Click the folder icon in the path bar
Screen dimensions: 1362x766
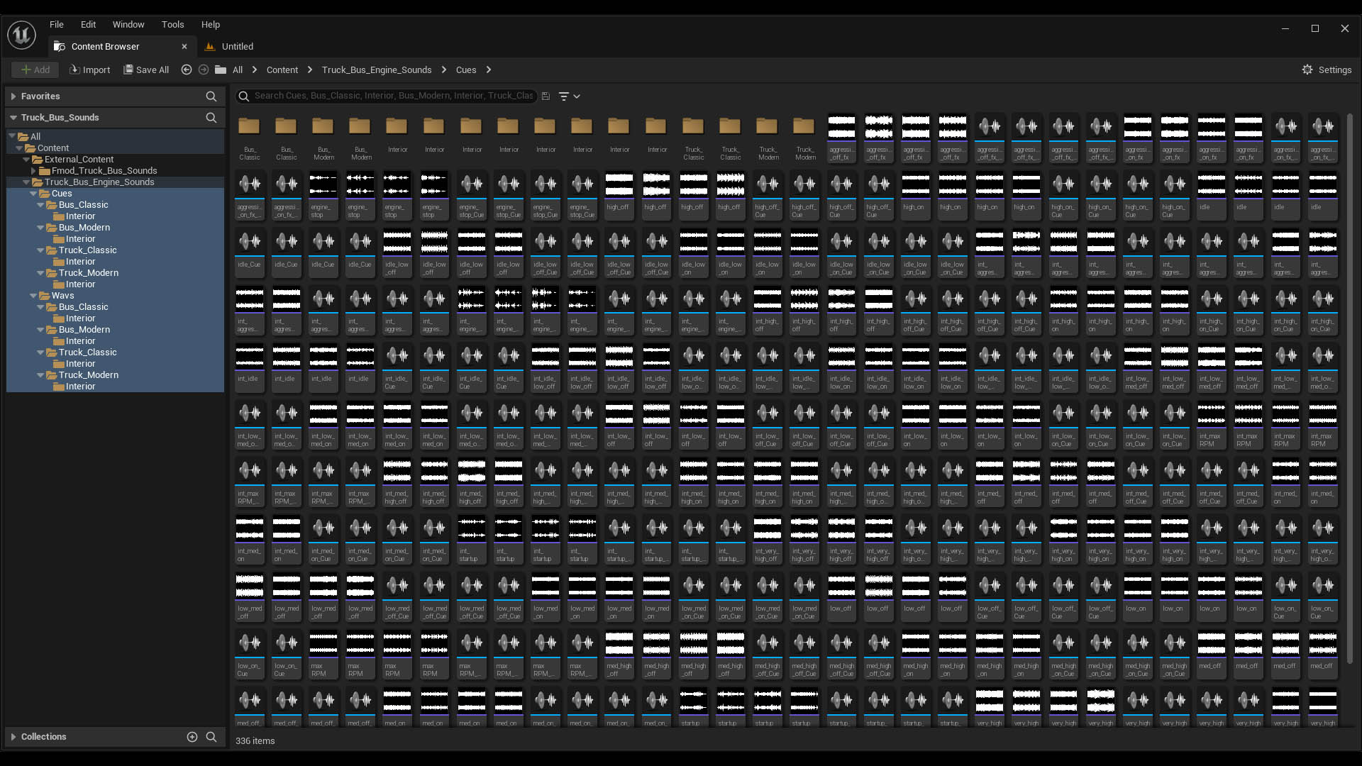click(221, 70)
